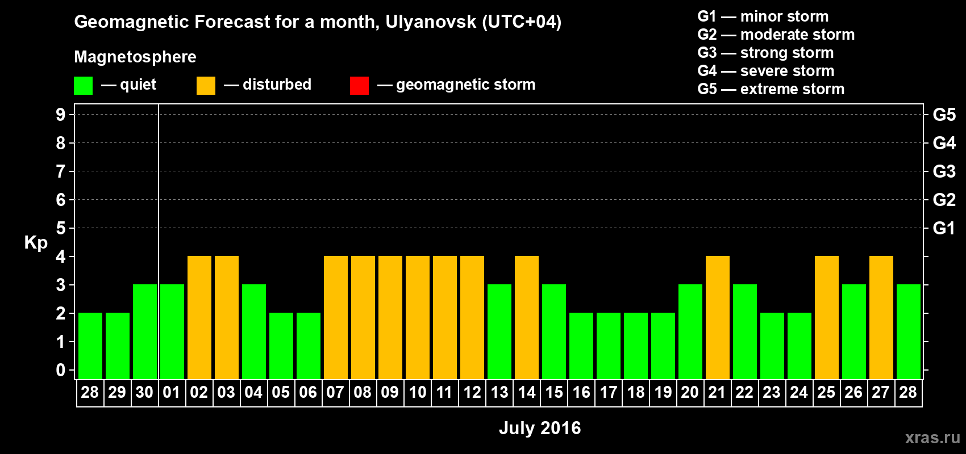Click the date label '29' on the axis
This screenshot has height=454, width=966.
point(117,393)
